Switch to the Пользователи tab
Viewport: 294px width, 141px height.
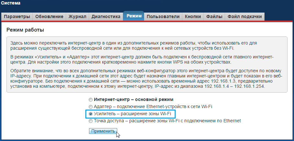(163, 16)
